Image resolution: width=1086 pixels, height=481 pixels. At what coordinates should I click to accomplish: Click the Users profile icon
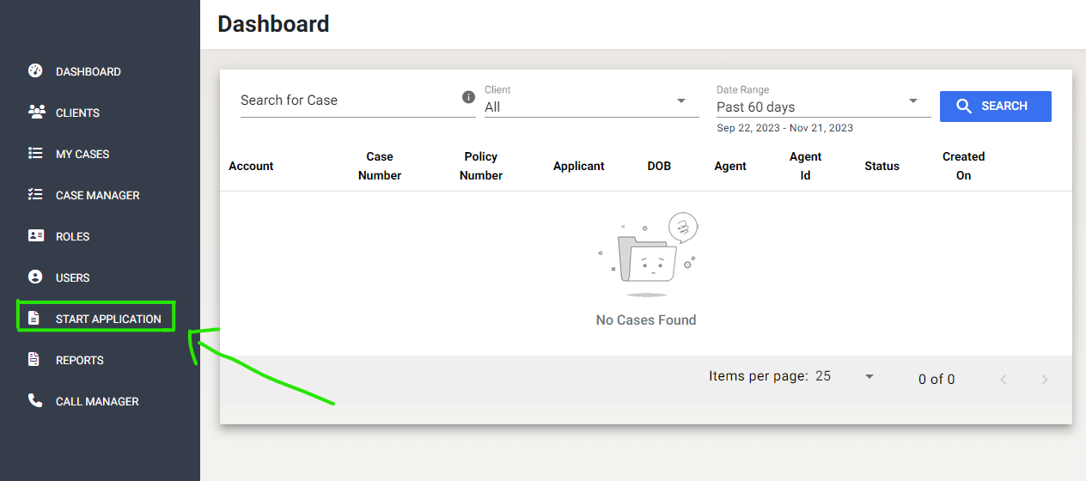[35, 277]
